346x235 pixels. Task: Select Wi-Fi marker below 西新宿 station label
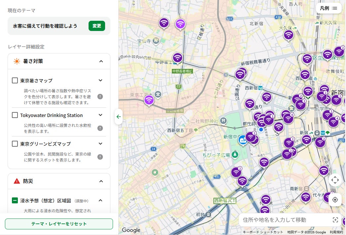tap(267, 97)
